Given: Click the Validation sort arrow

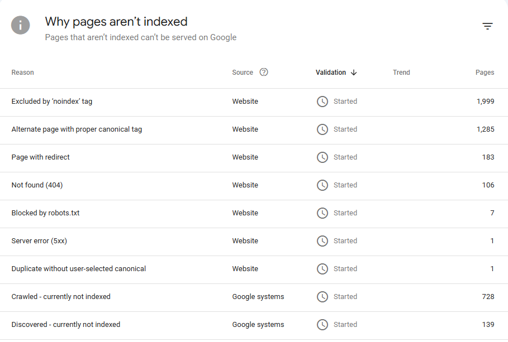Looking at the screenshot, I should [354, 73].
